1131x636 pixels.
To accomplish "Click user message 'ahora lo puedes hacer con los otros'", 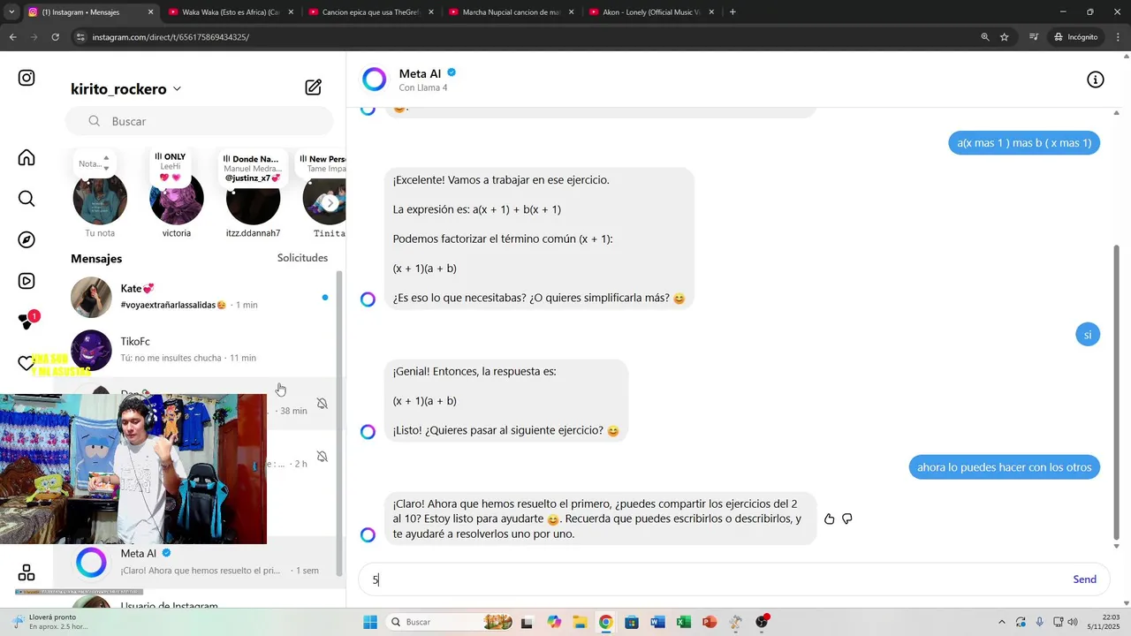I will (x=1004, y=467).
